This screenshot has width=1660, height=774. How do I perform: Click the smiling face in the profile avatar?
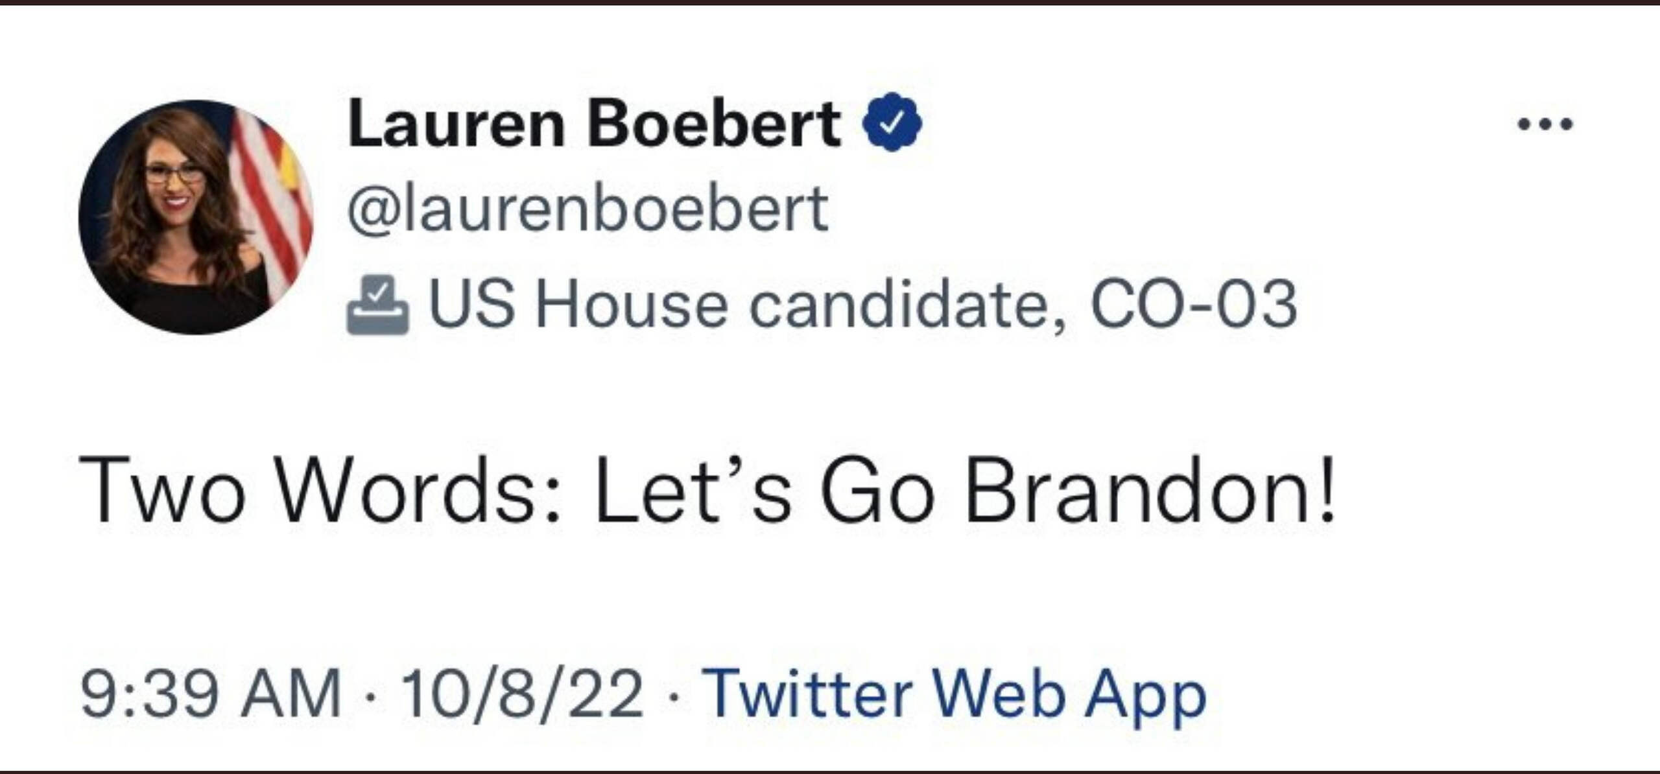click(x=172, y=183)
